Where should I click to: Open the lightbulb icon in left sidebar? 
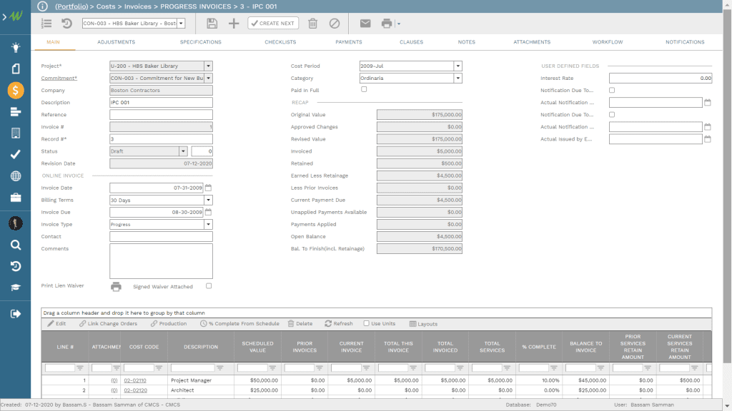click(x=16, y=47)
